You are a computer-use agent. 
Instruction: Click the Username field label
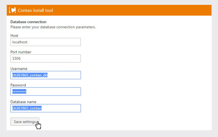pos(19,69)
